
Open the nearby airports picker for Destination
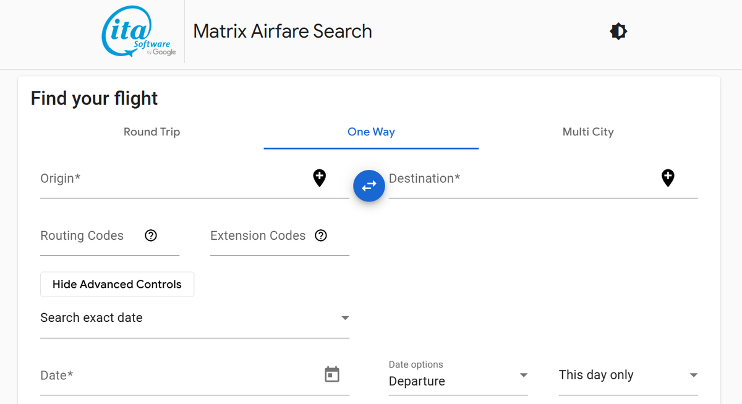point(668,178)
